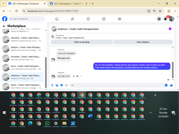Reload the page

pos(16,11)
